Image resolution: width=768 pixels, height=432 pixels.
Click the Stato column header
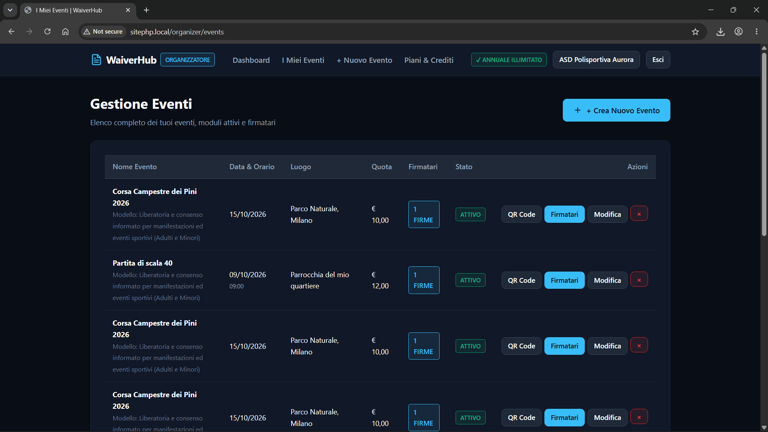[464, 167]
